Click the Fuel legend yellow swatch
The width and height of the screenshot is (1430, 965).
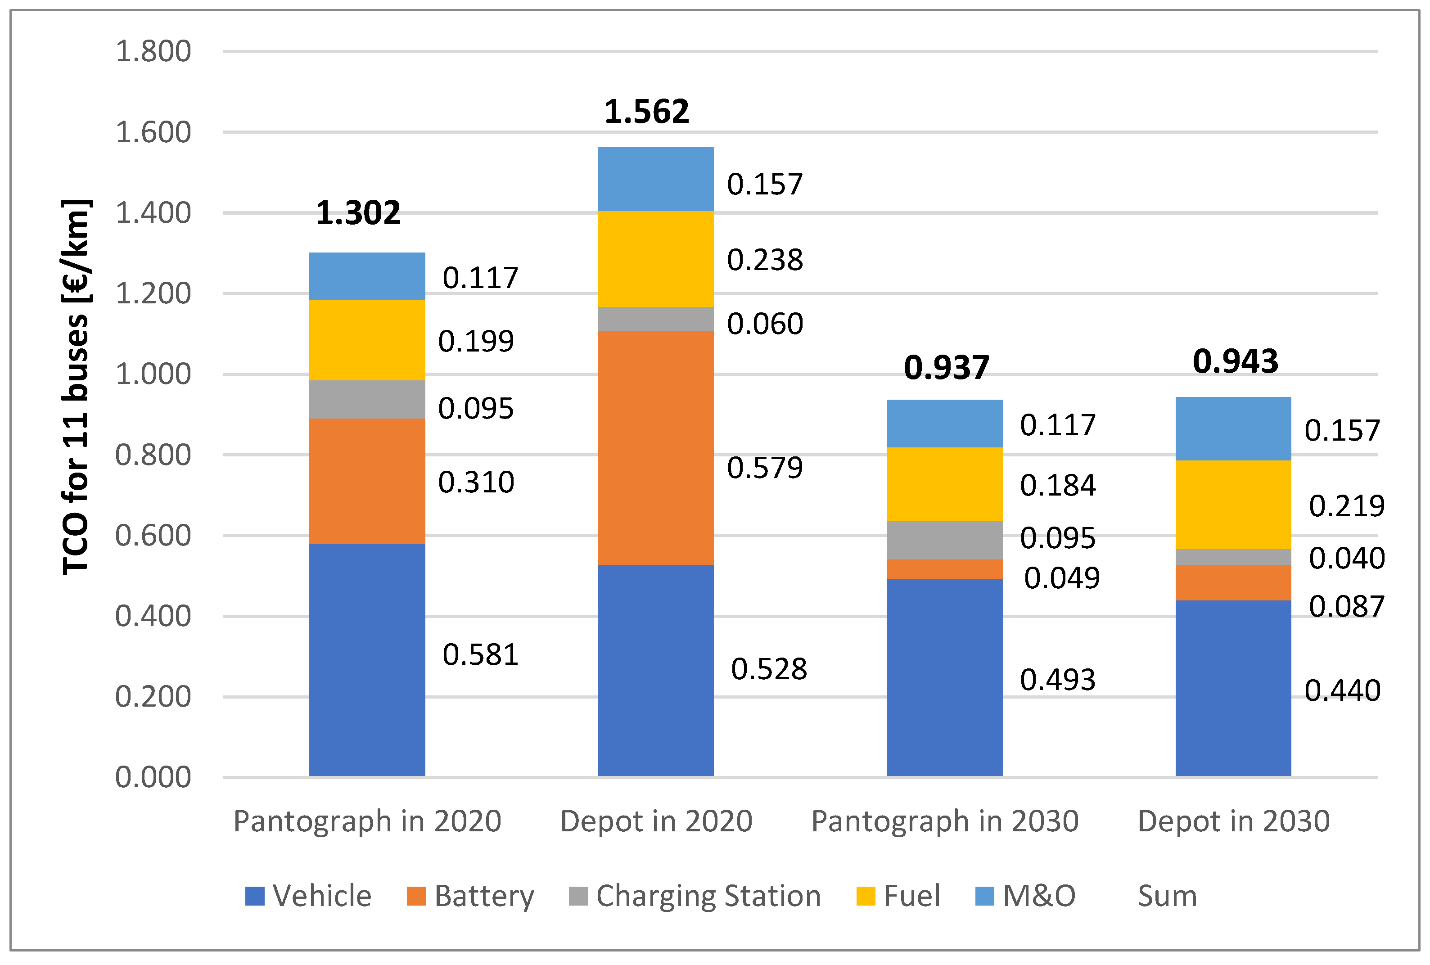click(x=866, y=896)
